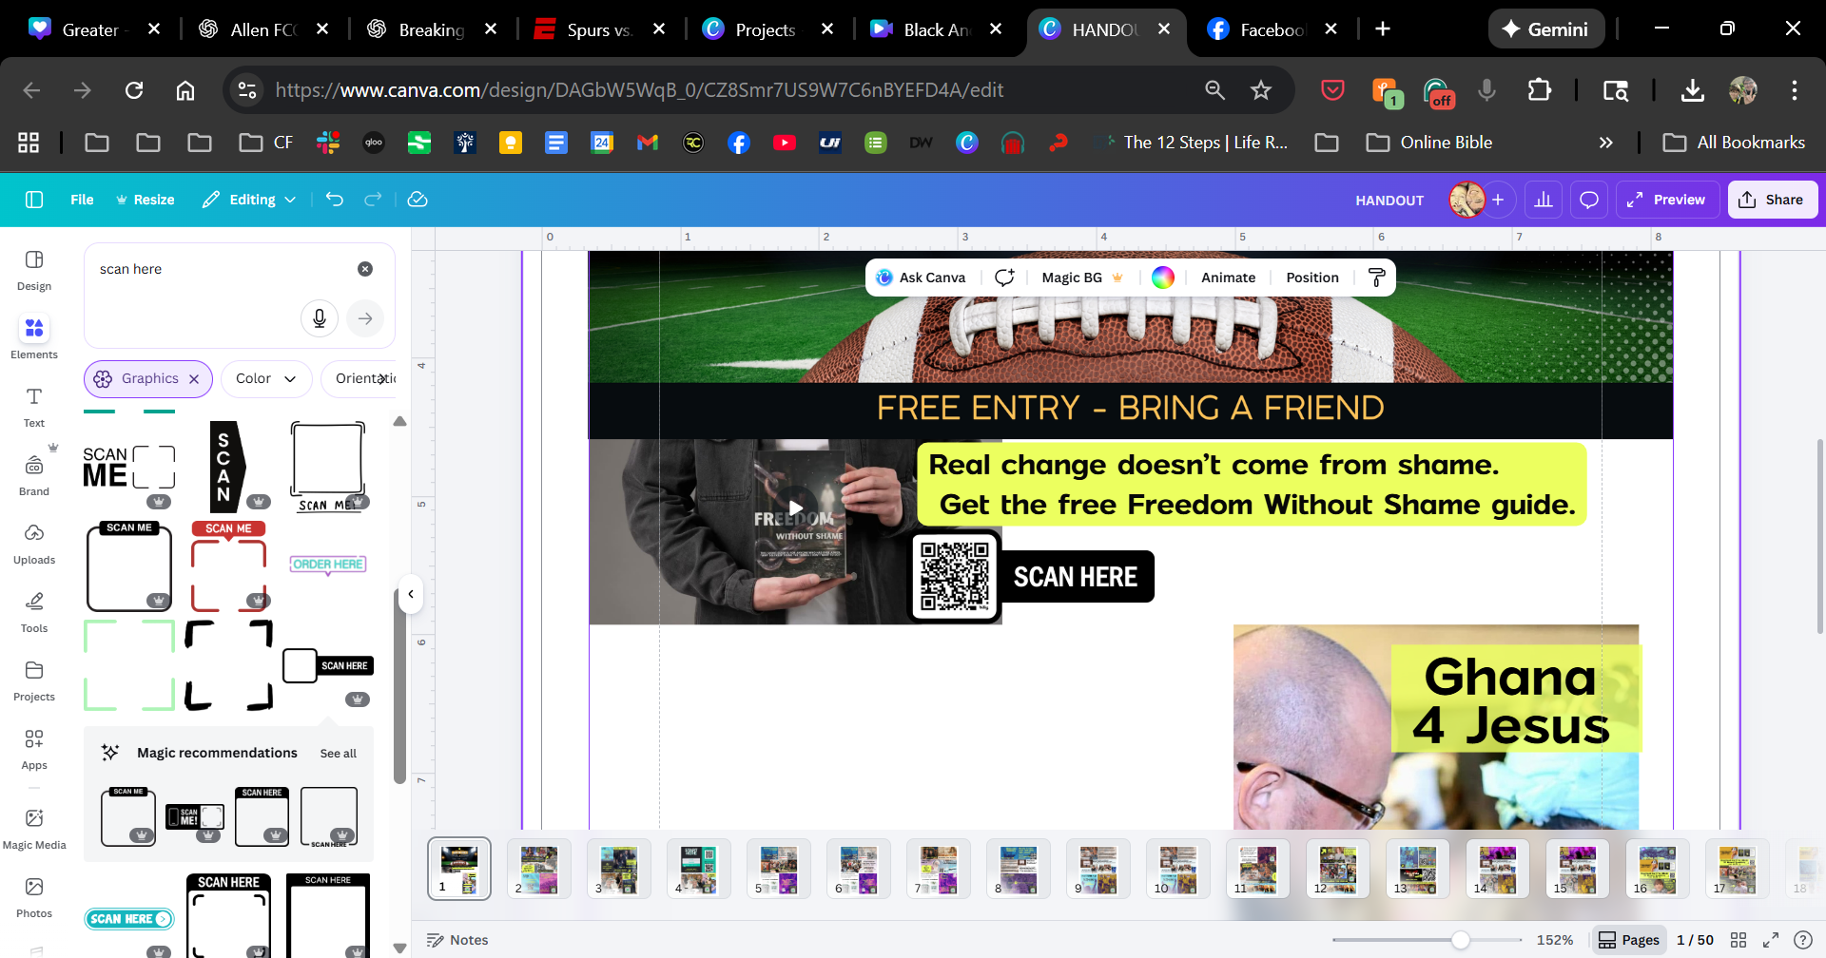Click See all magic recommendations
This screenshot has height=958, width=1826.
(x=338, y=754)
